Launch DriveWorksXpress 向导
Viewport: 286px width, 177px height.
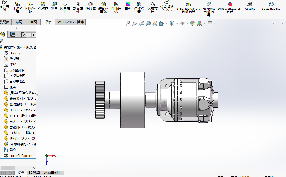[x=230, y=8]
